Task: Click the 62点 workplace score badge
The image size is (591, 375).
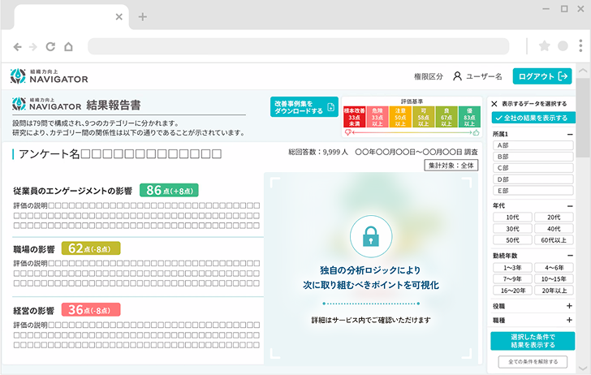Action: coord(91,248)
